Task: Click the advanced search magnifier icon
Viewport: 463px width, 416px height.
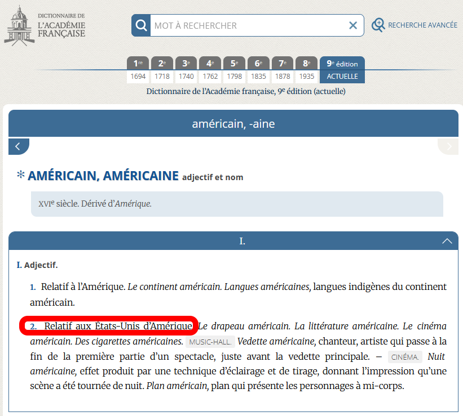Action: click(378, 25)
